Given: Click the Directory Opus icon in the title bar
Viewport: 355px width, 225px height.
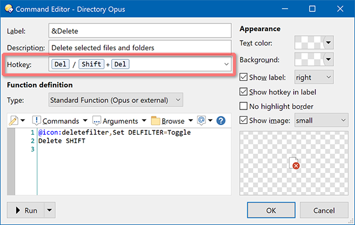Looking at the screenshot, I should (9, 9).
